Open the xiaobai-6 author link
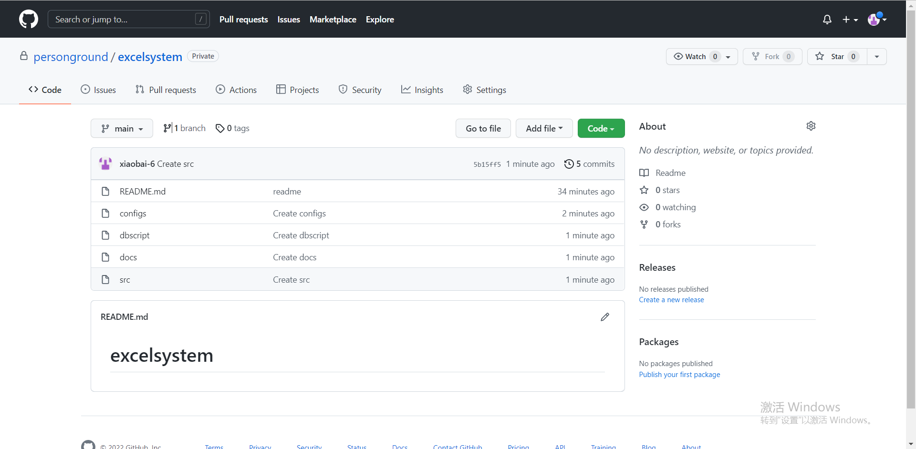The width and height of the screenshot is (916, 449). pos(137,163)
